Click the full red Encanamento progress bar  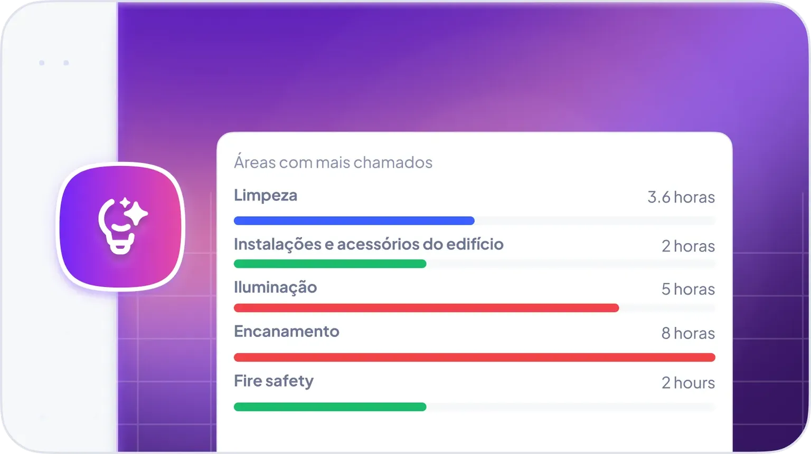[x=474, y=358]
